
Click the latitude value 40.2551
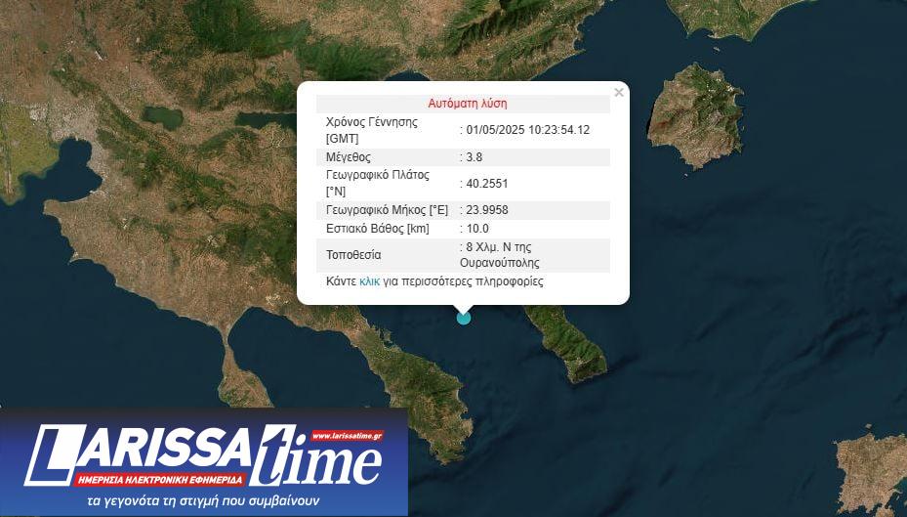tap(486, 183)
